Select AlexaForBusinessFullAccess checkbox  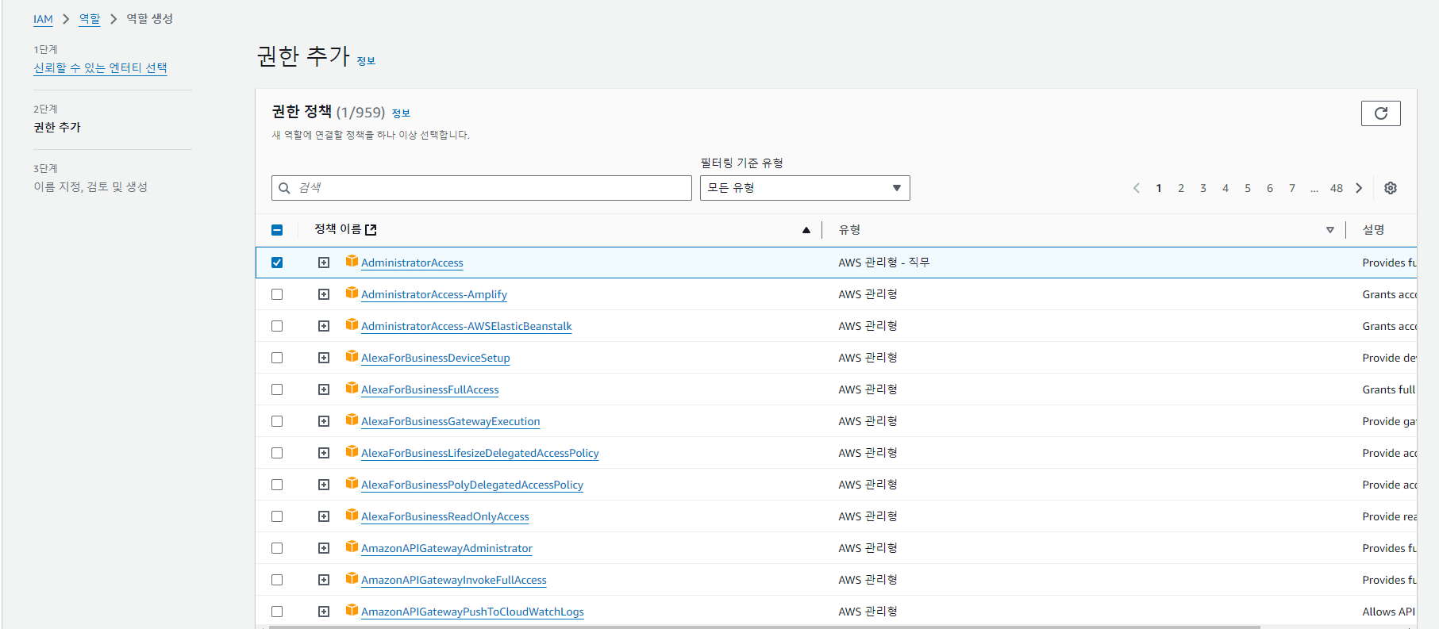[277, 389]
